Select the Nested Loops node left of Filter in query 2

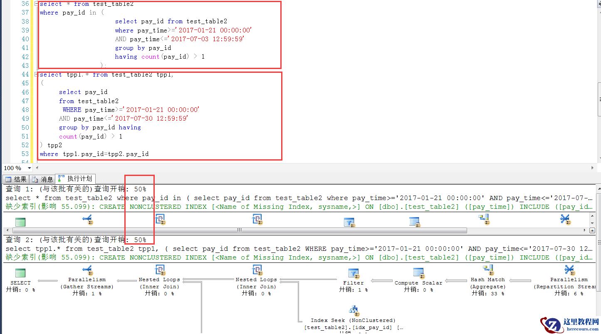256,280
